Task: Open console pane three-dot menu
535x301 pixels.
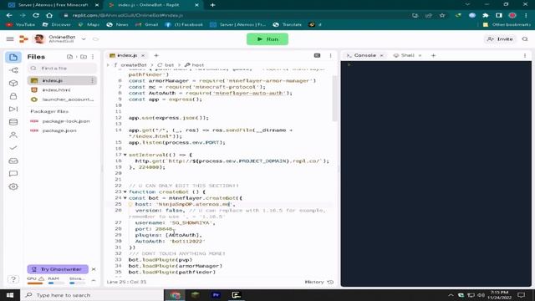Action: 525,55
